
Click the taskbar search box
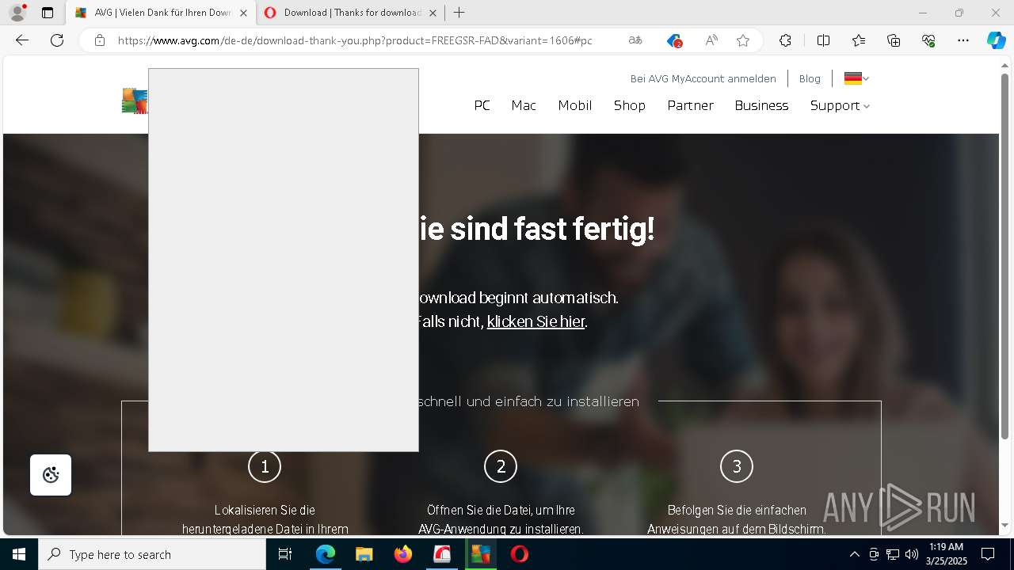point(152,554)
